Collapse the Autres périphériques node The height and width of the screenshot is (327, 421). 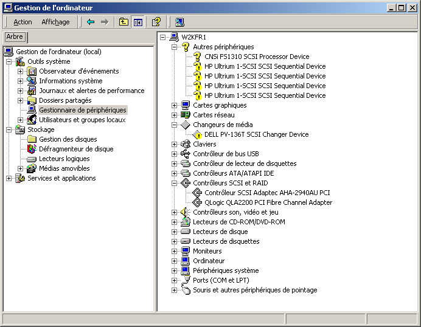click(175, 47)
